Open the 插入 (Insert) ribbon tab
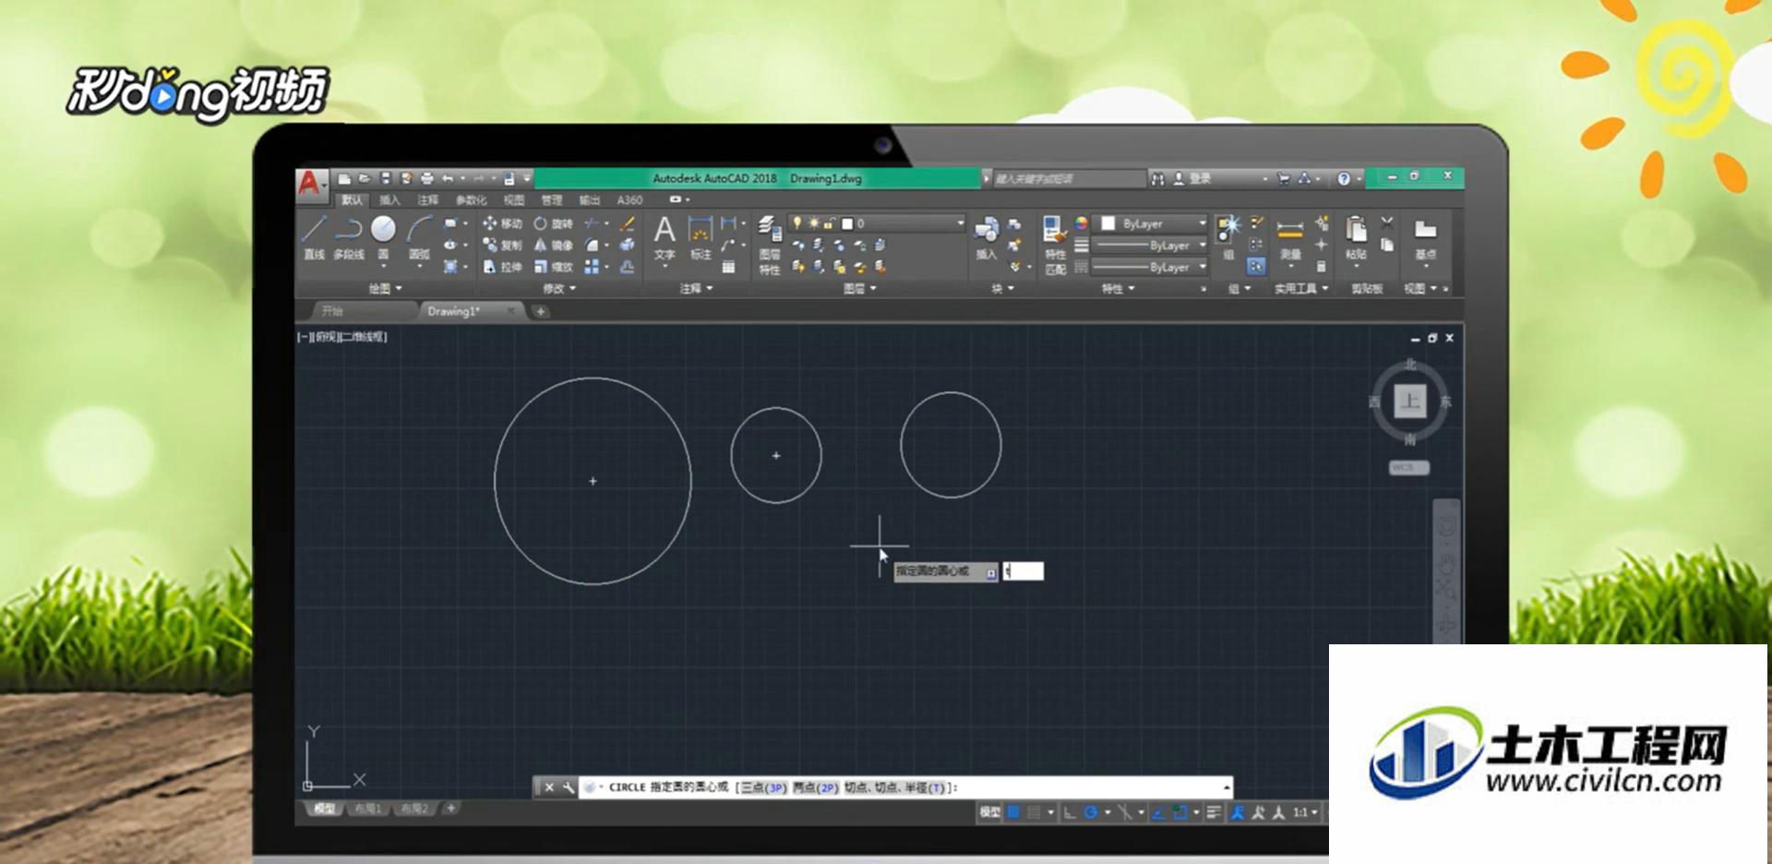The width and height of the screenshot is (1772, 864). (x=389, y=199)
